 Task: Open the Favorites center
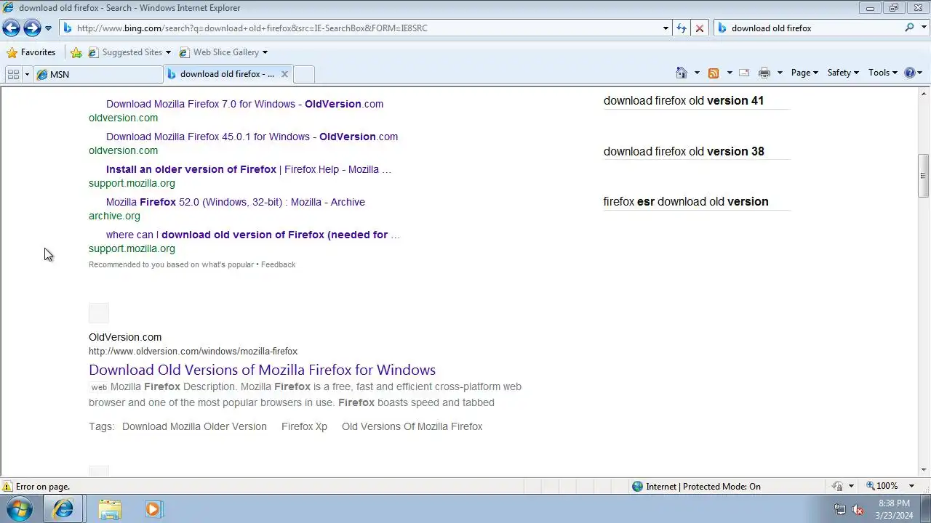click(x=31, y=52)
